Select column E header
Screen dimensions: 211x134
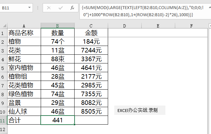(x=158, y=26)
